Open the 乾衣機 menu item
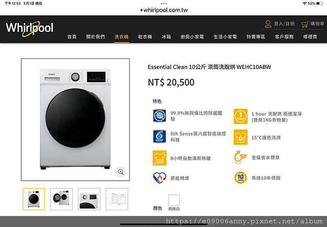Viewport: 327px width, 227px height. pyautogui.click(x=145, y=37)
